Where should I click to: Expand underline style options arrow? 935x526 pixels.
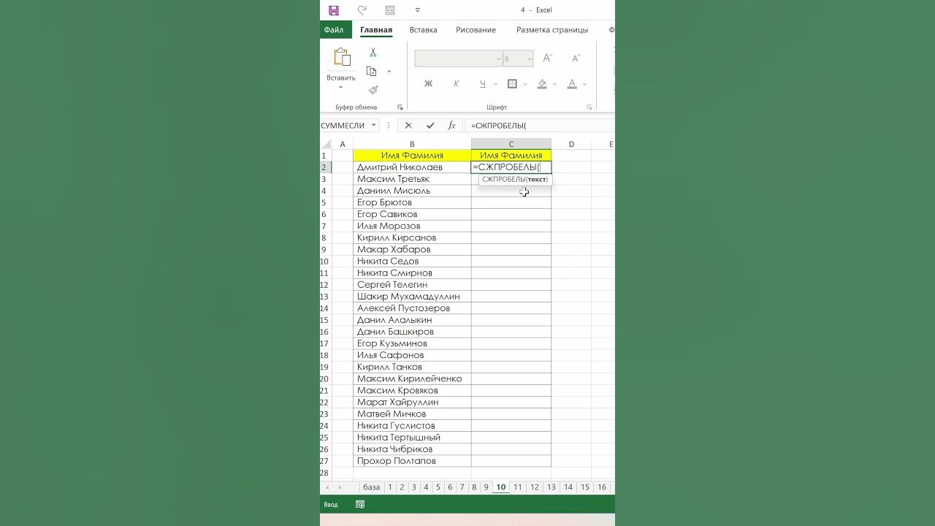click(495, 84)
